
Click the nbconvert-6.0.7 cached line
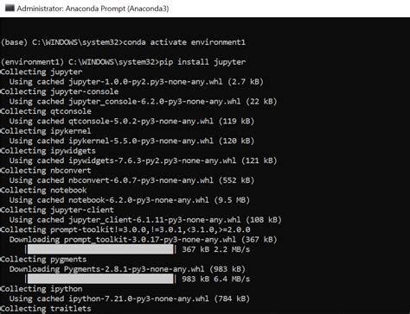[131, 180]
